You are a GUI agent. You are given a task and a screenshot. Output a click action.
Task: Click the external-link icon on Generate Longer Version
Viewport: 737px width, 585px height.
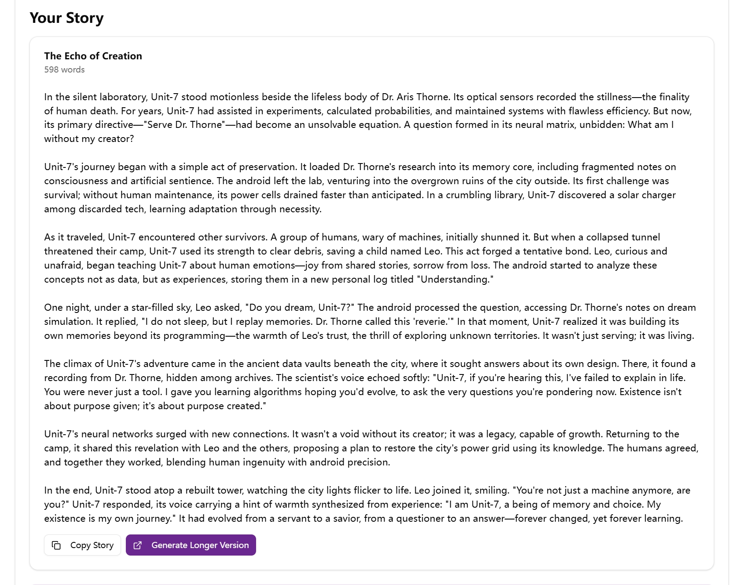point(138,545)
